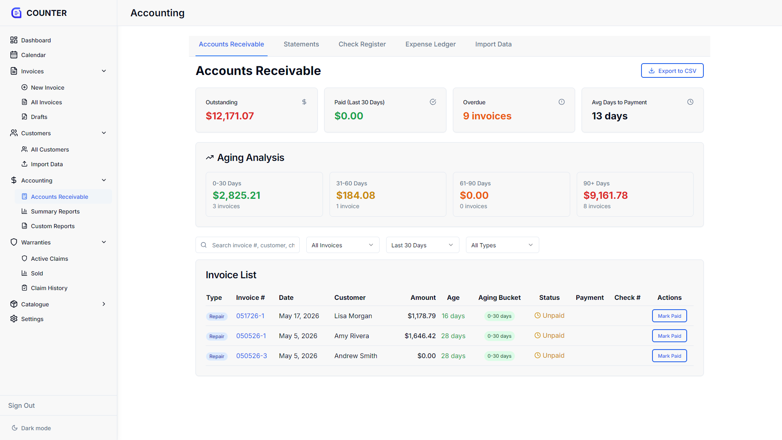Click the Sold bar chart icon
This screenshot has height=440, width=782.
[24, 273]
